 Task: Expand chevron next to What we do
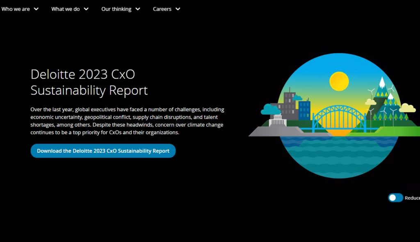[86, 9]
